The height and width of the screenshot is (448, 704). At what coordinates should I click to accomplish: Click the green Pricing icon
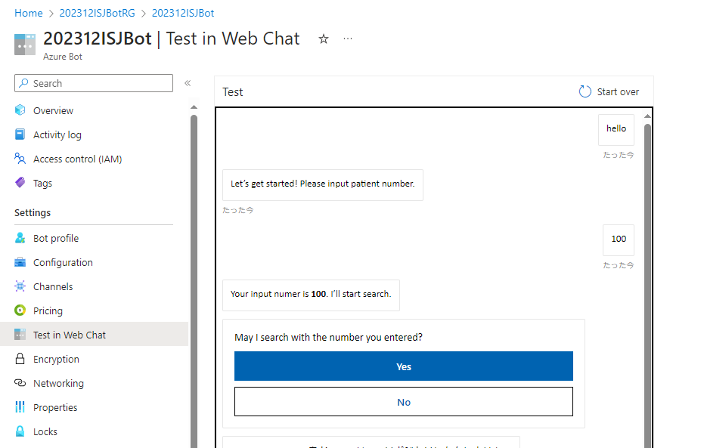tap(20, 311)
